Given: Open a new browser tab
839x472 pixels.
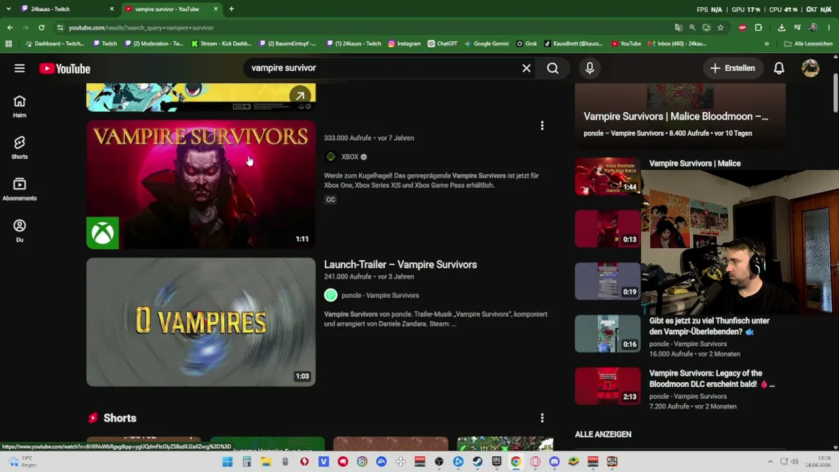Looking at the screenshot, I should (231, 9).
